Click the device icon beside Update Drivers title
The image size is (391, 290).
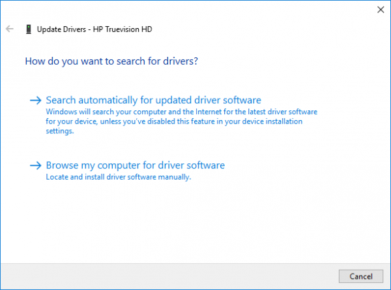[x=29, y=29]
